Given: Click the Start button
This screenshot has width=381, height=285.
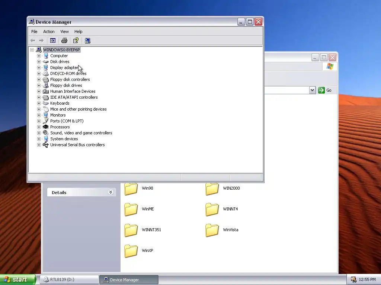Looking at the screenshot, I should pyautogui.click(x=17, y=279).
